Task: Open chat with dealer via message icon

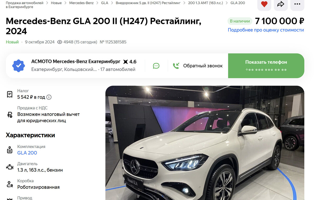Action: pos(156,66)
